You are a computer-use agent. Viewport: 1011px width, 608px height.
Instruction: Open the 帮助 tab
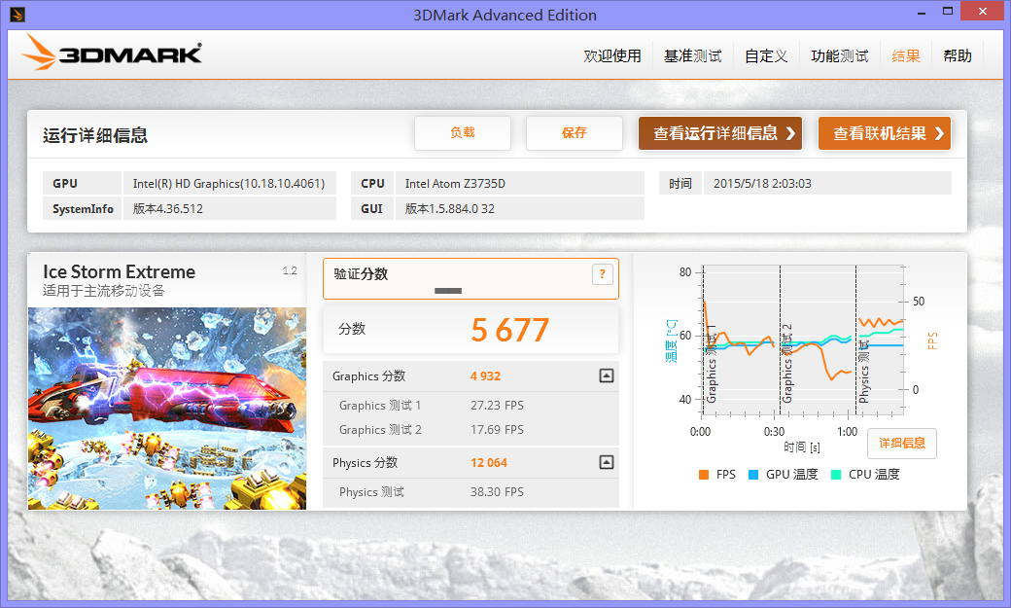958,56
